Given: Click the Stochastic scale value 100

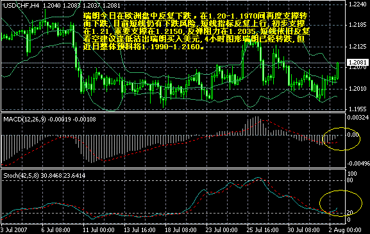Looking at the screenshot, I should click(x=352, y=174).
